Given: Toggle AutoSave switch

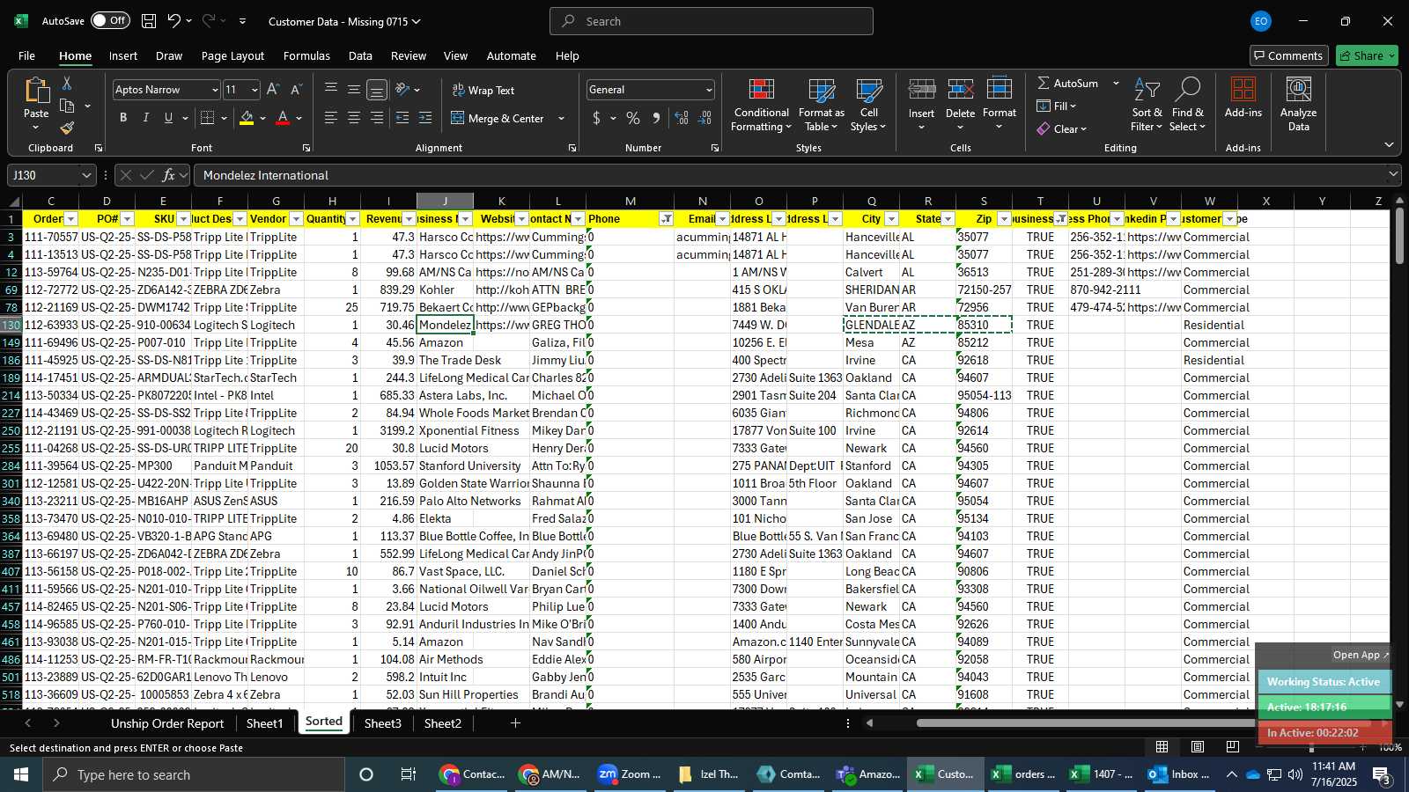Looking at the screenshot, I should [x=110, y=20].
